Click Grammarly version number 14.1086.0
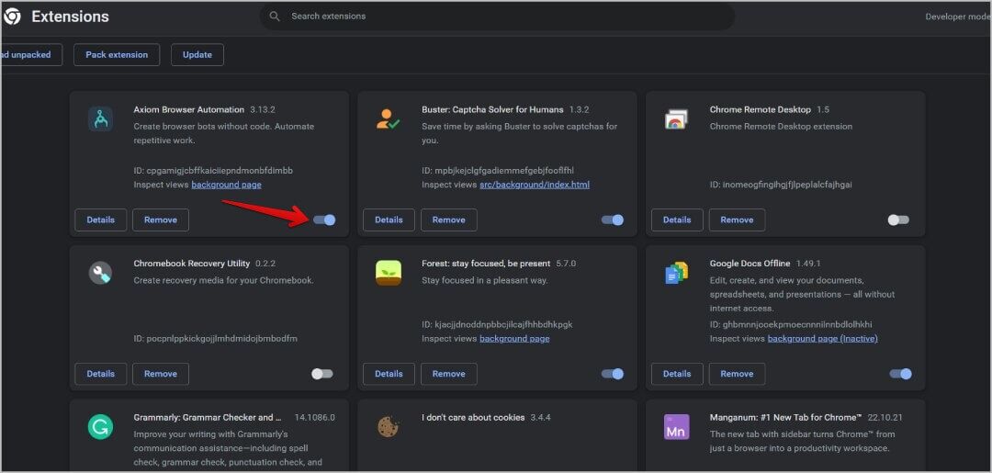The height and width of the screenshot is (473, 992). [314, 417]
